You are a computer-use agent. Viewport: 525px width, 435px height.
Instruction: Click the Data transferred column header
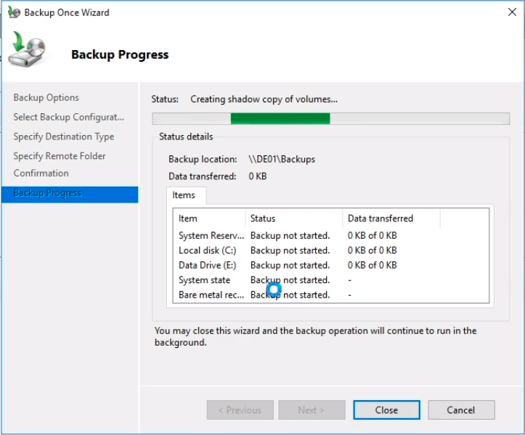coord(391,219)
